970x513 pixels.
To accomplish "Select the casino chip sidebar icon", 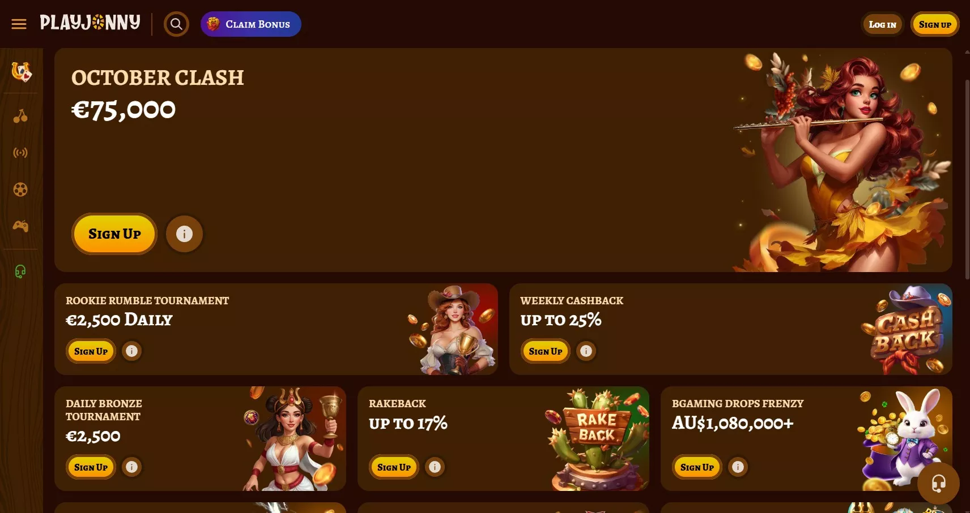I will (20, 189).
